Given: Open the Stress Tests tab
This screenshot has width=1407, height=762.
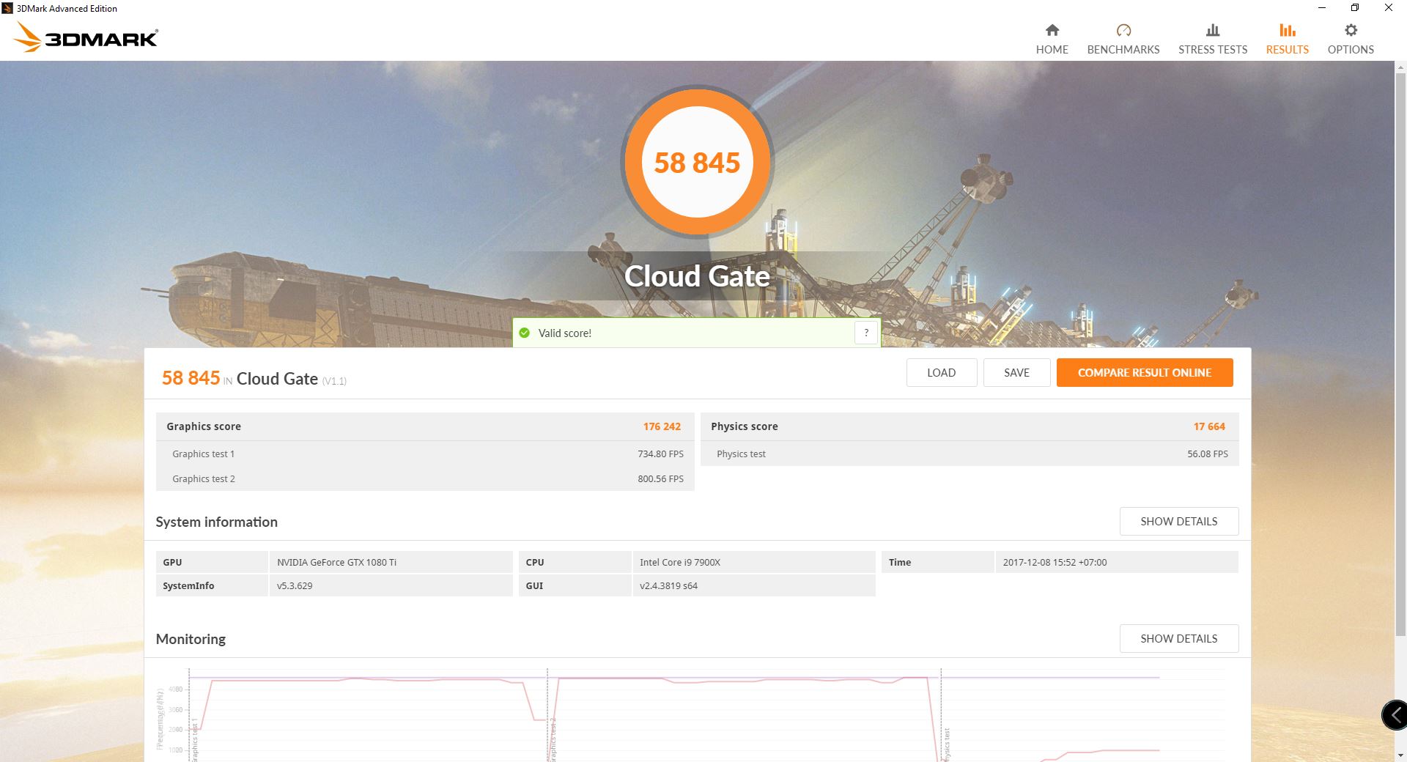Looking at the screenshot, I should pyautogui.click(x=1212, y=39).
